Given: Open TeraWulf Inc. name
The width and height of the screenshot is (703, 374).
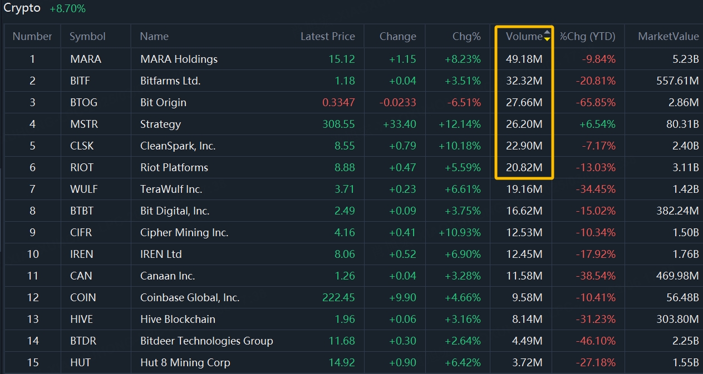Looking at the screenshot, I should [171, 189].
